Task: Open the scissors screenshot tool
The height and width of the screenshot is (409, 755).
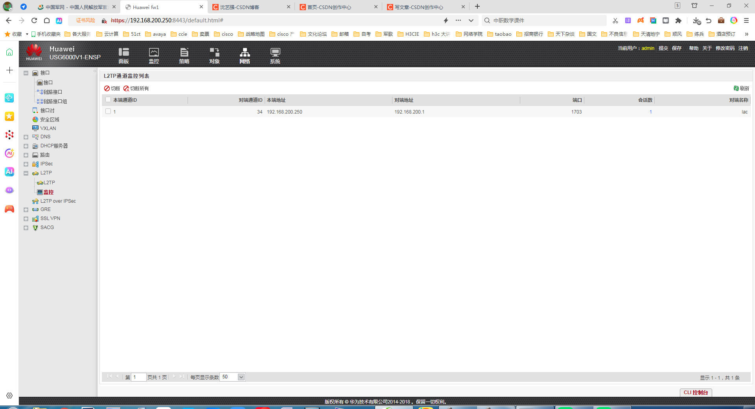Action: [615, 20]
